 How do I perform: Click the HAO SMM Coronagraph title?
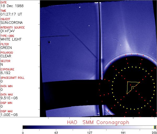[x=98, y=122]
